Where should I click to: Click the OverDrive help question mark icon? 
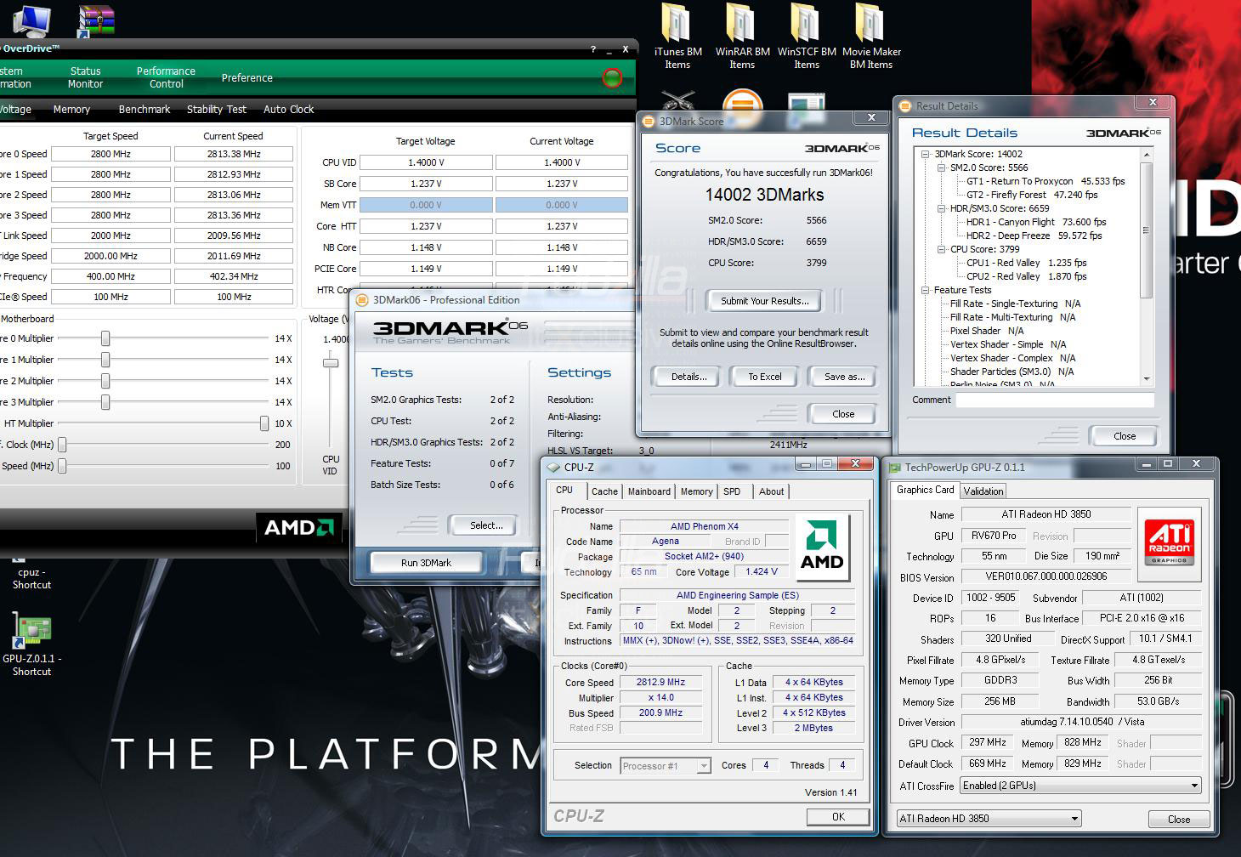point(593,49)
